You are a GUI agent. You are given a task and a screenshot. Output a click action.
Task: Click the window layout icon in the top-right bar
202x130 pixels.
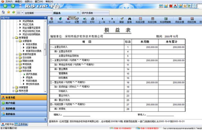click(x=161, y=6)
